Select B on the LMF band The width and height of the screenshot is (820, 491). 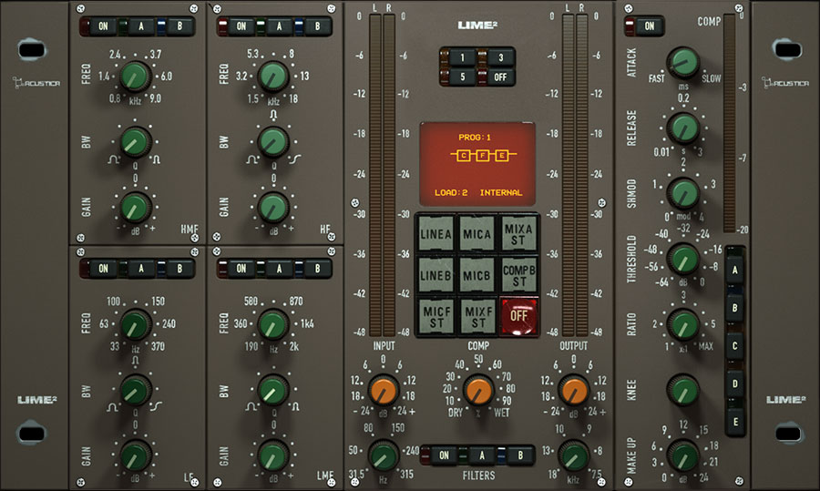pos(317,269)
